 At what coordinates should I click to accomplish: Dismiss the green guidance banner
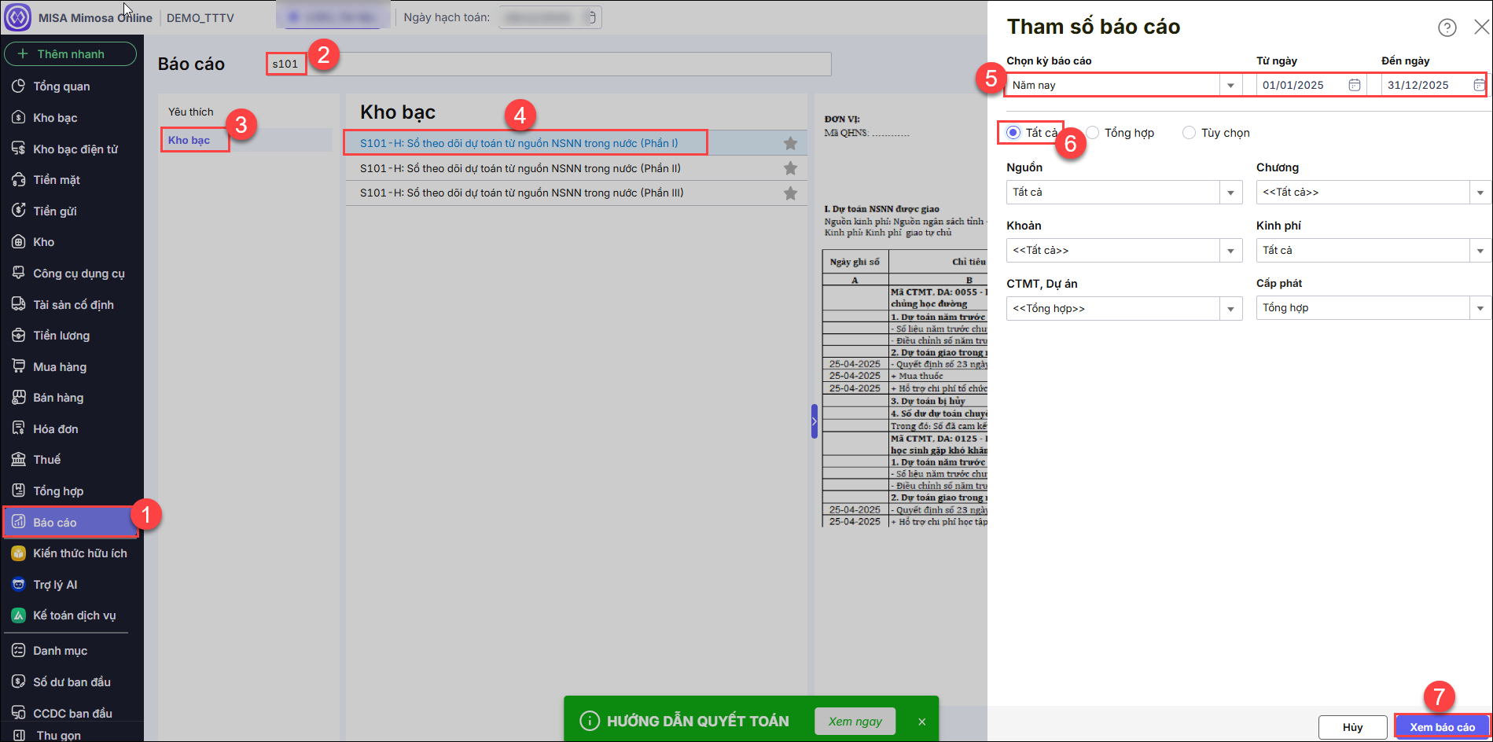(921, 722)
